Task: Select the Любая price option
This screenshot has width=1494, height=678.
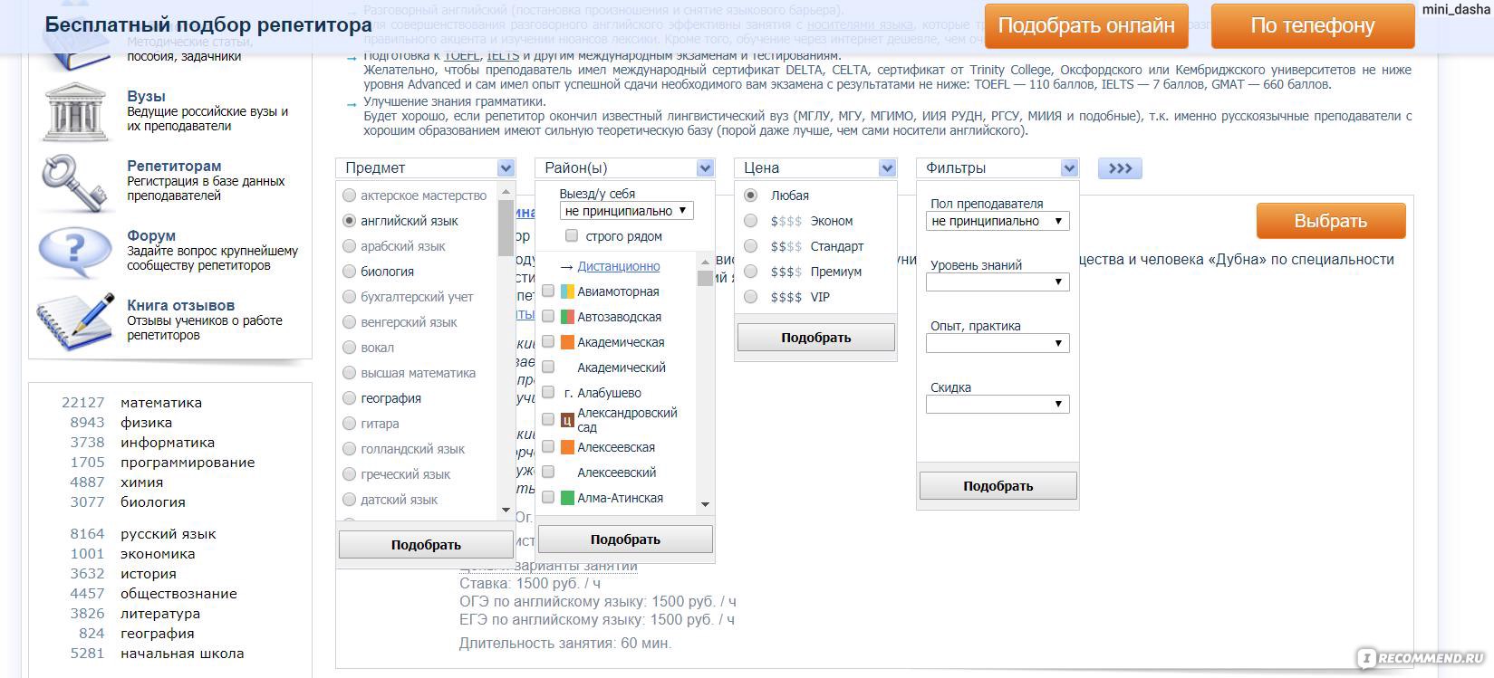Action: (750, 196)
